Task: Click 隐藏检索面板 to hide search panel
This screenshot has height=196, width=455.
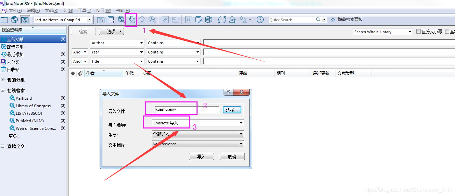Action: [x=350, y=20]
